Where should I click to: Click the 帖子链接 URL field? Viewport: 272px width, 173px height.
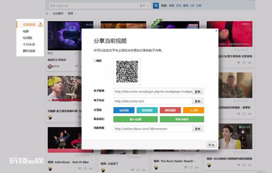click(x=153, y=91)
